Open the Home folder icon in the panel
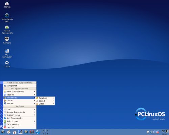Screen dimensions: 169x135 point(15,132)
